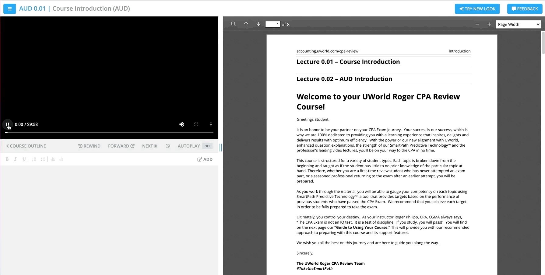Skip forward in the video

(121, 146)
